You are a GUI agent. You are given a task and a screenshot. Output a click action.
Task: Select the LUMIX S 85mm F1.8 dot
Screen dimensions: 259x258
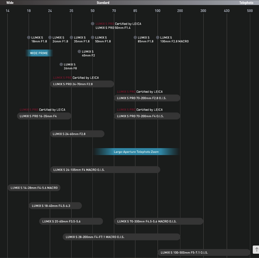[x=135, y=38]
